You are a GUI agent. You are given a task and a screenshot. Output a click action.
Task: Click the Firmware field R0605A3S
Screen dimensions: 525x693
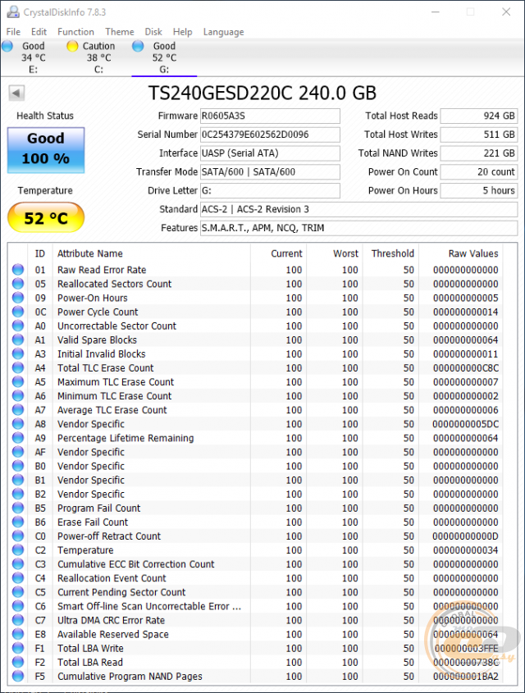pyautogui.click(x=270, y=116)
